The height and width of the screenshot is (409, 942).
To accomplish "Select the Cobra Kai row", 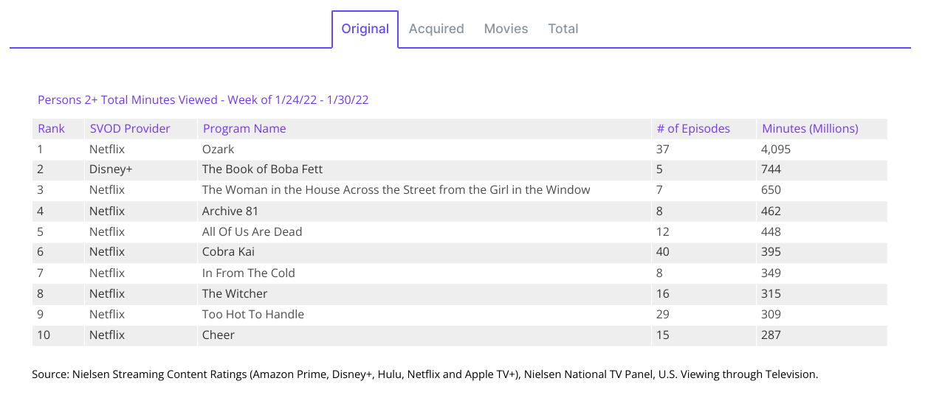I will coord(228,252).
